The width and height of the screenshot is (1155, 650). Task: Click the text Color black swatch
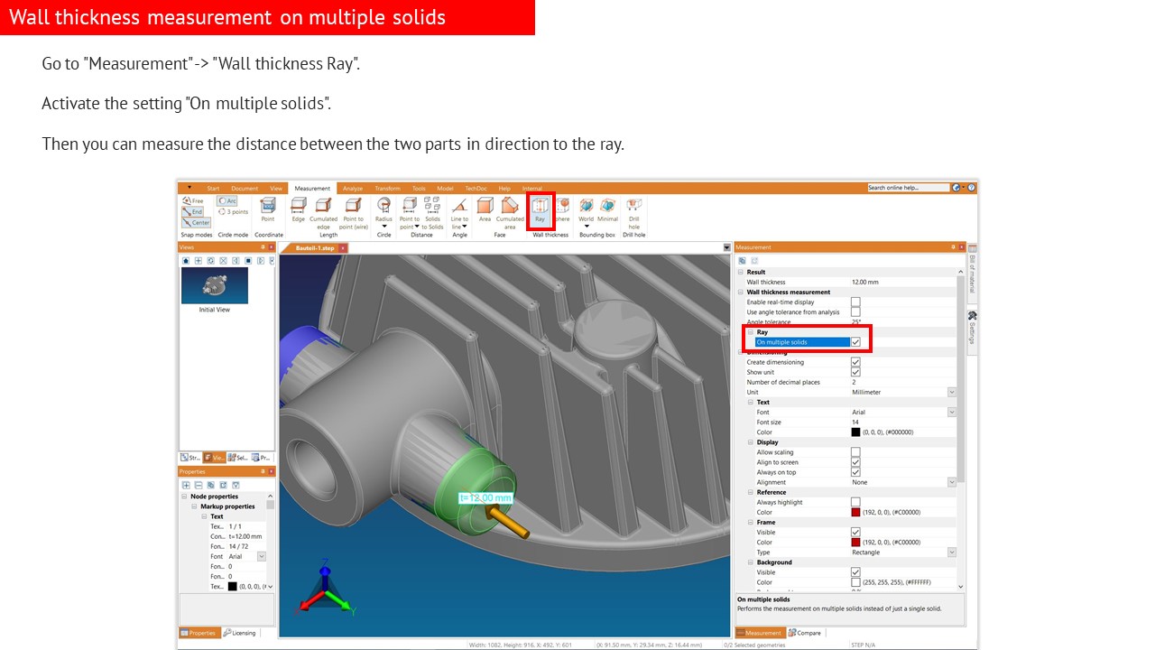[855, 432]
